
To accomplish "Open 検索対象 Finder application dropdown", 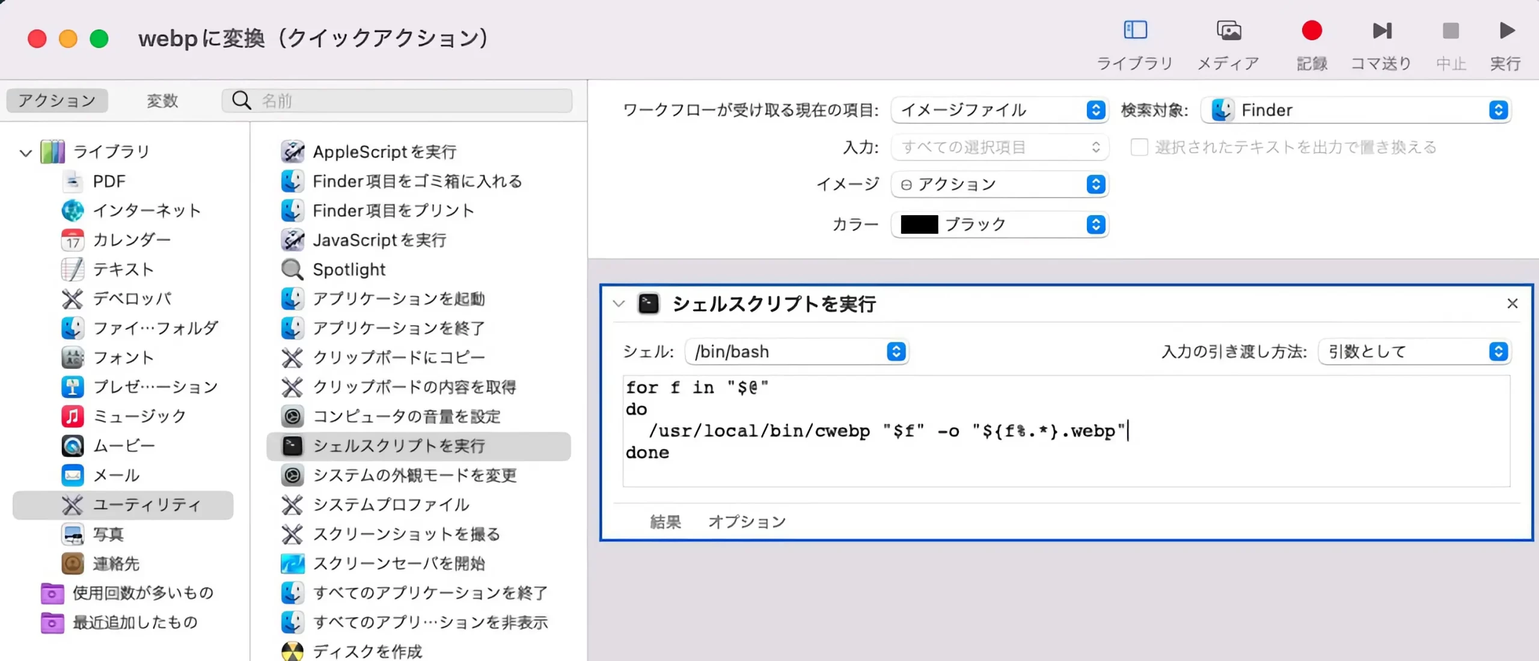I will (x=1356, y=110).
